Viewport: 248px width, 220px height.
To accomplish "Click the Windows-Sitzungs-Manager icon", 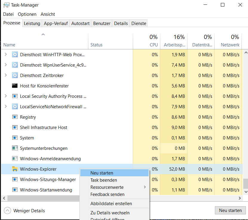I will [x=15, y=179].
